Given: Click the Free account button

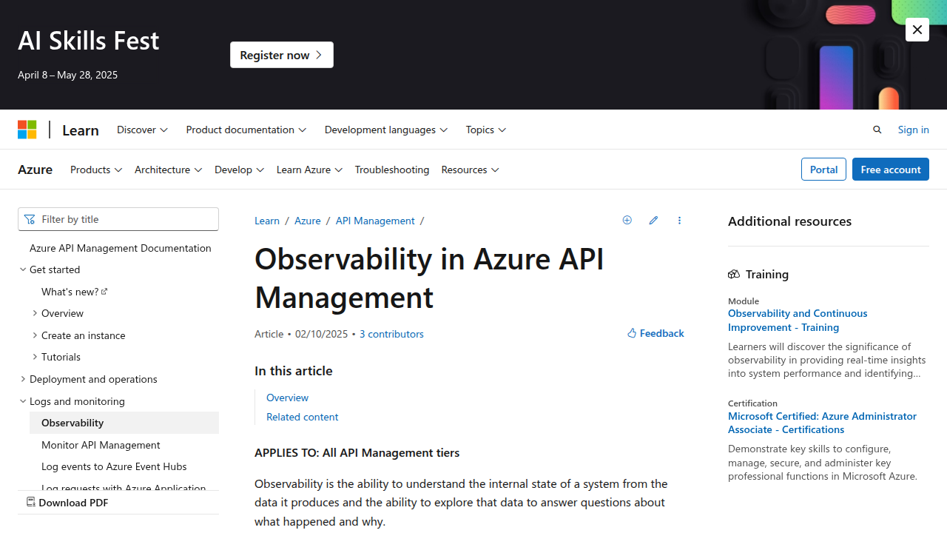Looking at the screenshot, I should tap(891, 170).
